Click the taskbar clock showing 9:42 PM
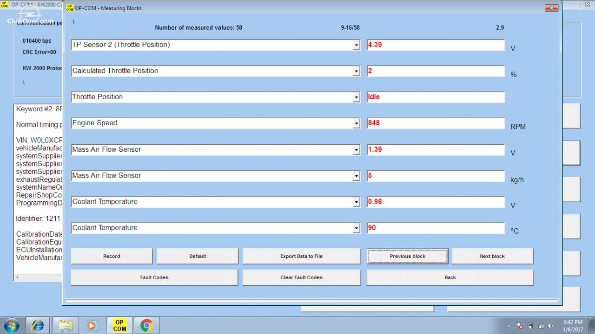This screenshot has height=334, width=595. coord(573,326)
